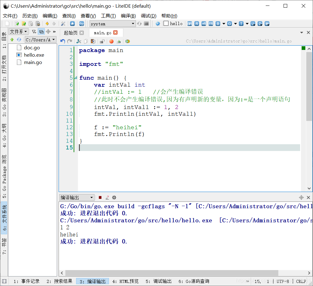Switch to 4: HTML预览 bottom tab
Screen dimensions: 313x286
126,281
